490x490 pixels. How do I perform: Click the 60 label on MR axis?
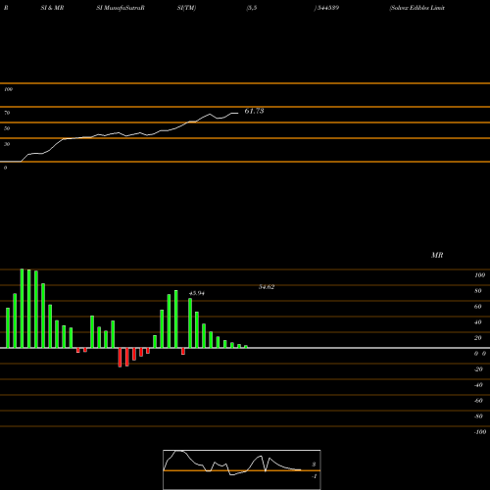pos(478,307)
